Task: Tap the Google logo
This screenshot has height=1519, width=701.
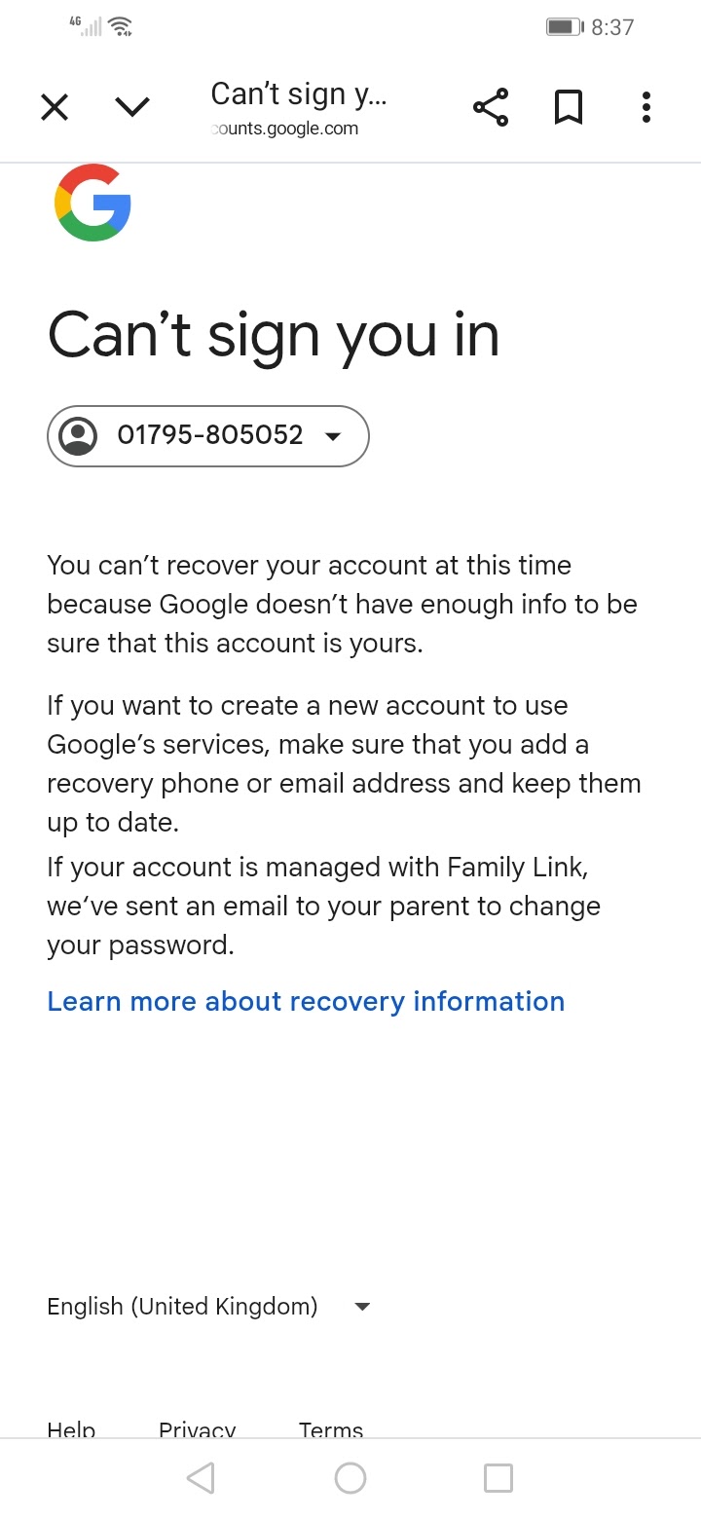Action: pyautogui.click(x=93, y=203)
